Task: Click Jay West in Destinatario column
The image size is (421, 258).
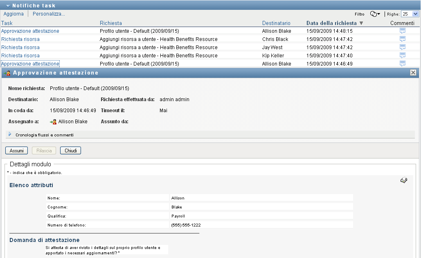Action: (x=272, y=48)
